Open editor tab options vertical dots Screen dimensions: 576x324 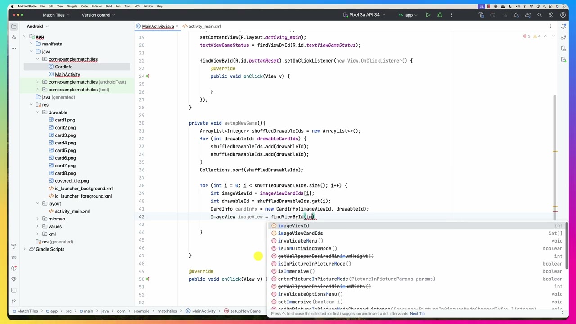[551, 27]
